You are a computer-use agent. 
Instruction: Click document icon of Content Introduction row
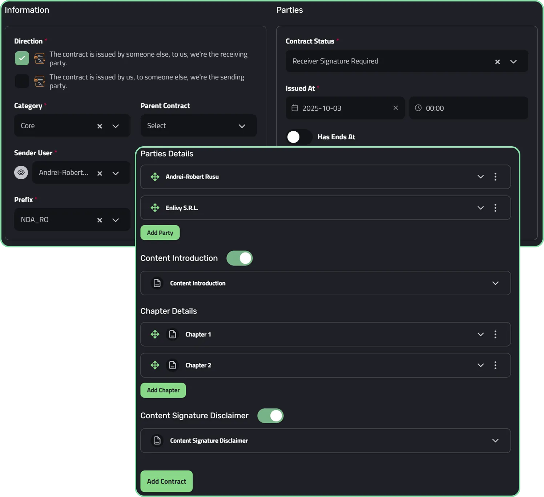(157, 283)
